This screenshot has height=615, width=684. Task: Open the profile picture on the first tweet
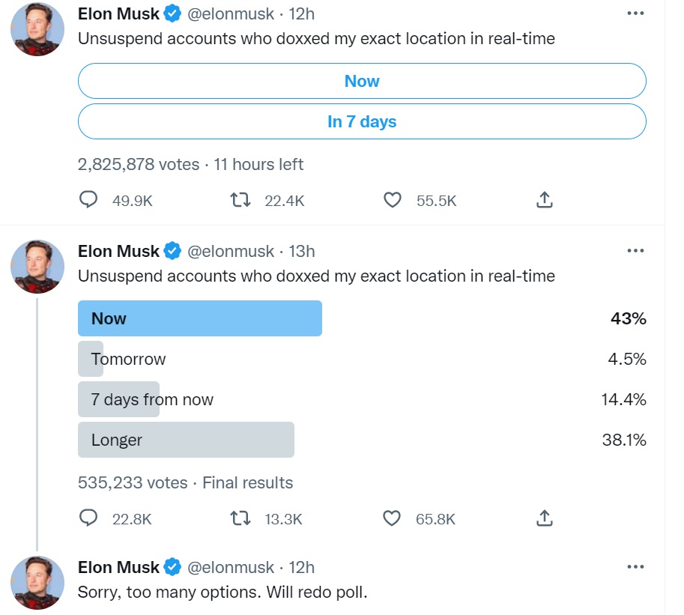(x=37, y=29)
